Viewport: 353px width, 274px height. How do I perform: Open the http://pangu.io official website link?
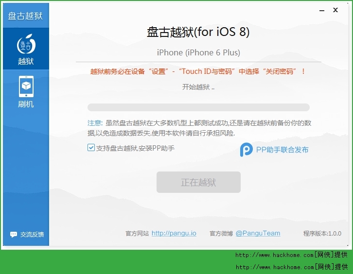pyautogui.click(x=174, y=233)
